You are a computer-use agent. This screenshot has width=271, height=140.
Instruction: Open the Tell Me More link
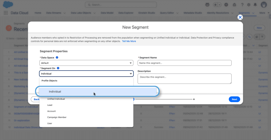coord(129,41)
